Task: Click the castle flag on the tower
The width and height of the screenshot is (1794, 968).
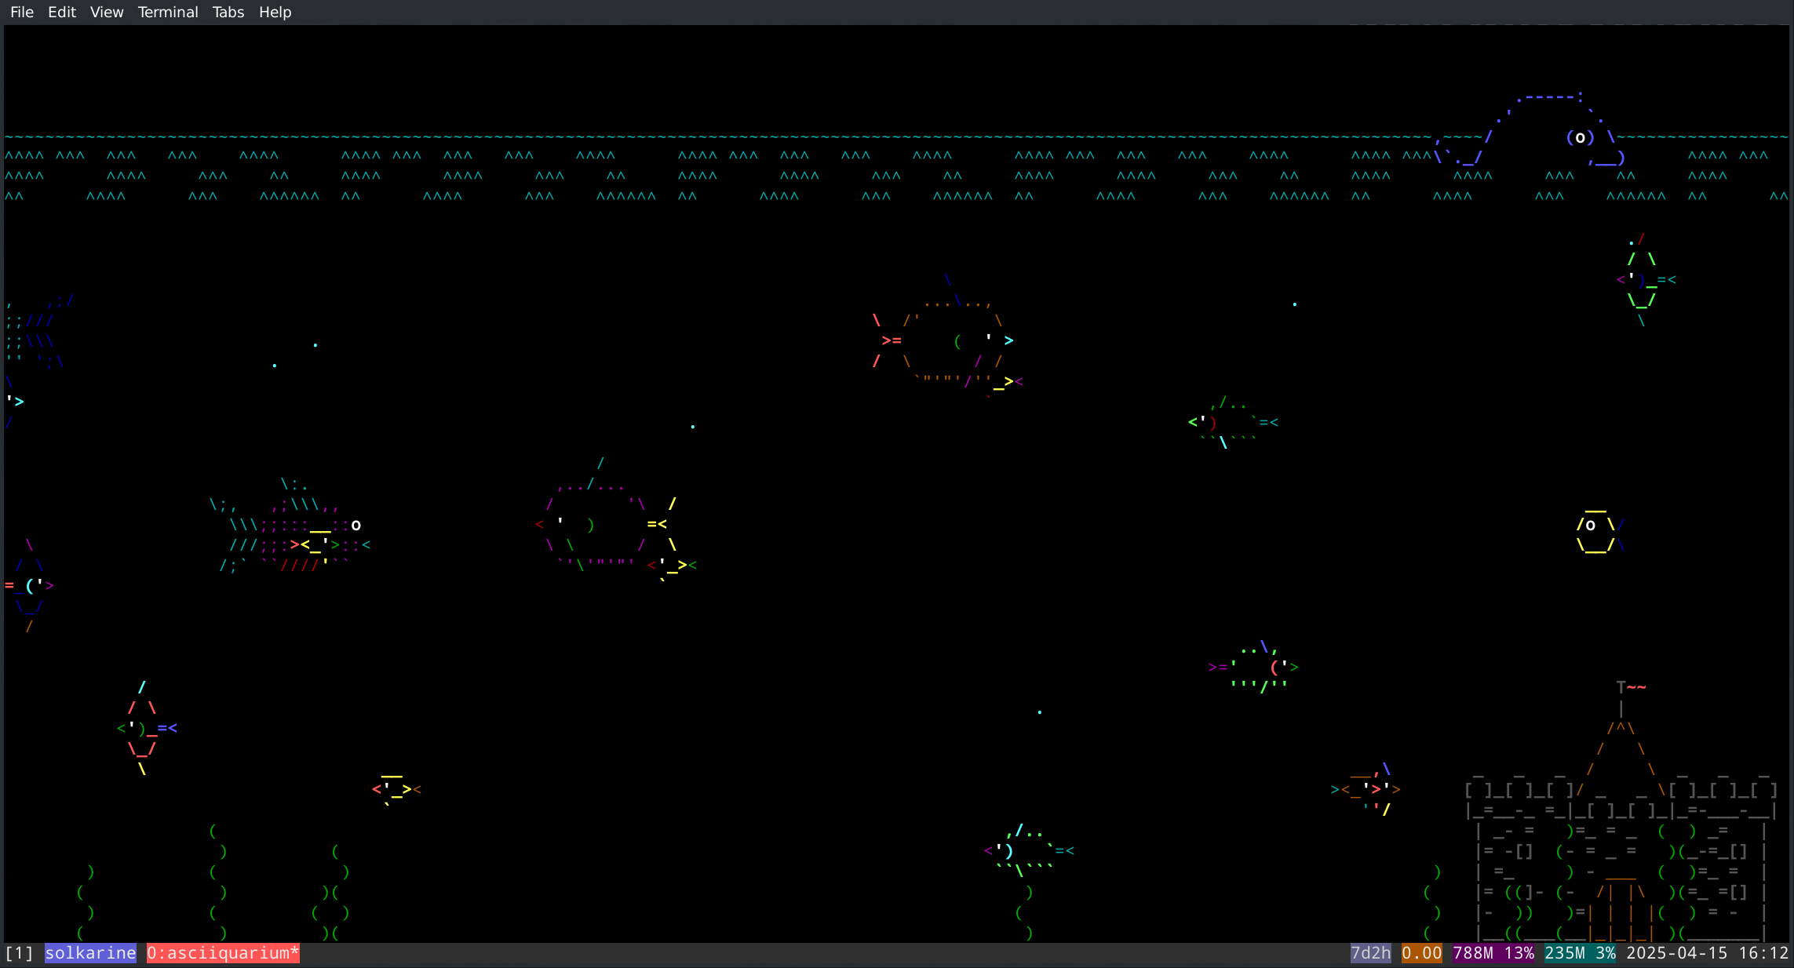Action: coord(1635,688)
